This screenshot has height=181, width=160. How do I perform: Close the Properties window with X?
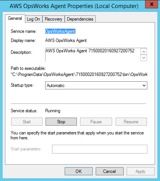pos(152,4)
